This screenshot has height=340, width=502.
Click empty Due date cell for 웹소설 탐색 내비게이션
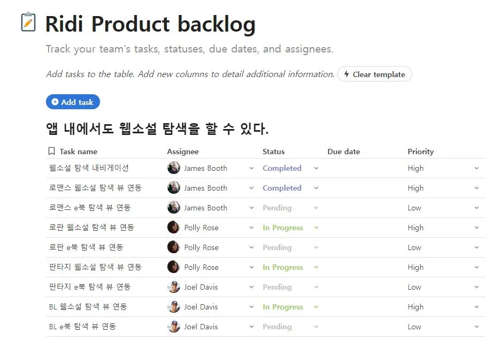pos(365,168)
